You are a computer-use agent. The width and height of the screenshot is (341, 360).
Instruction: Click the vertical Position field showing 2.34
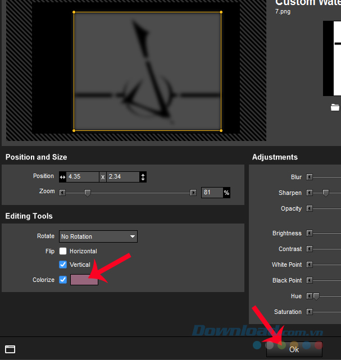click(123, 177)
